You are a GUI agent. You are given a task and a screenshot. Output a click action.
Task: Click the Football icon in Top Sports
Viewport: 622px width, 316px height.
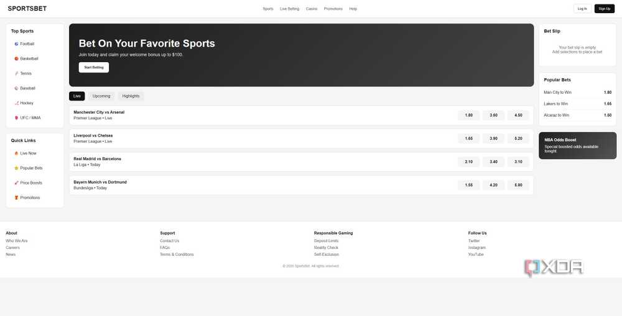tap(16, 44)
